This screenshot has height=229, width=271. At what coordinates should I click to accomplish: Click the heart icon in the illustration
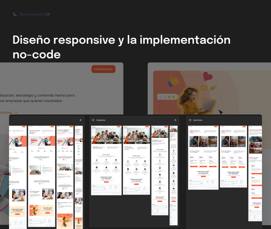click(x=208, y=76)
